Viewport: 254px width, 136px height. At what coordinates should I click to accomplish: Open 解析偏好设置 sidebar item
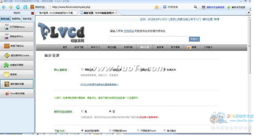click(x=17, y=84)
